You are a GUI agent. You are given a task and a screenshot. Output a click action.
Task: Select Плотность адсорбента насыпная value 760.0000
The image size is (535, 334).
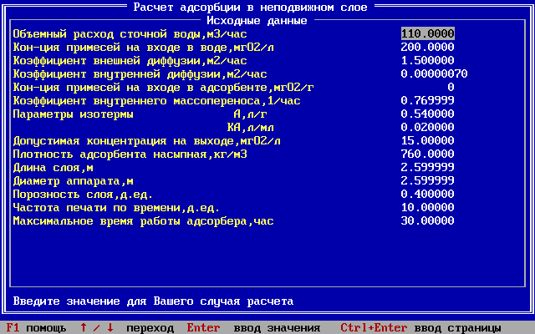point(428,154)
